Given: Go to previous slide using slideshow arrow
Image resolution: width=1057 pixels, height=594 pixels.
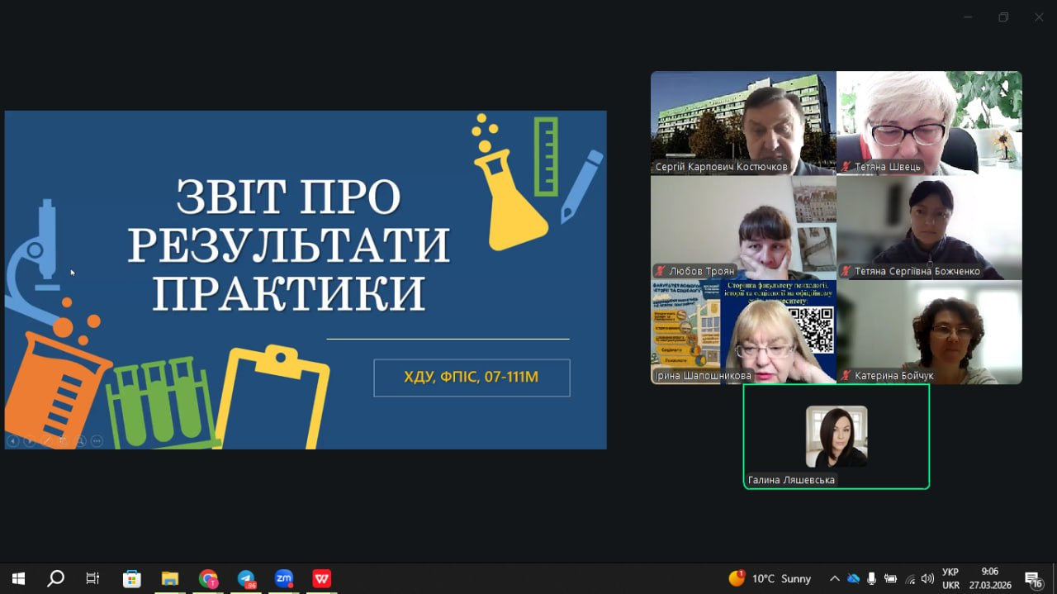Looking at the screenshot, I should (x=12, y=441).
